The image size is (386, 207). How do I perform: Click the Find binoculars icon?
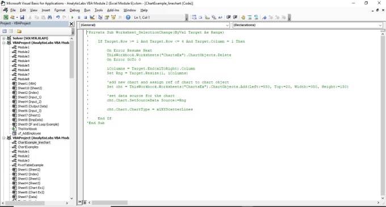(50, 17)
